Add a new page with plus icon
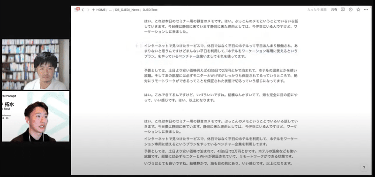The width and height of the screenshot is (375, 177). click(x=93, y=10)
